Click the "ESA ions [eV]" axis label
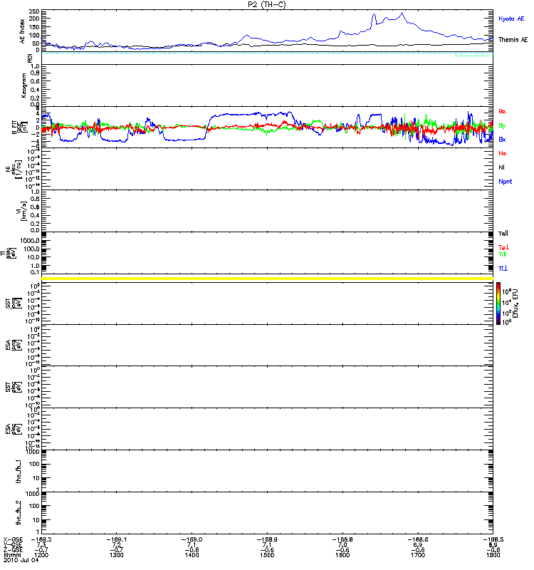The image size is (534, 570). coord(14,345)
